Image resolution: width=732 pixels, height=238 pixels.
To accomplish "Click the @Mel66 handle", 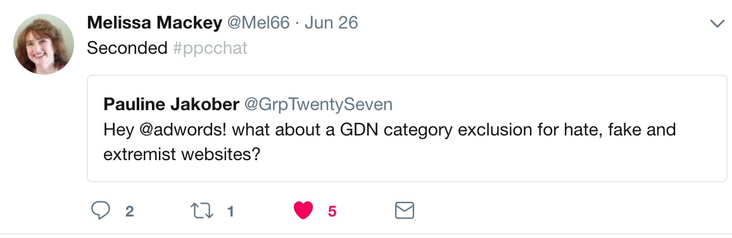I will (258, 23).
